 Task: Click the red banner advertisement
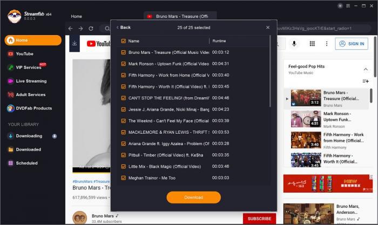click(328, 183)
